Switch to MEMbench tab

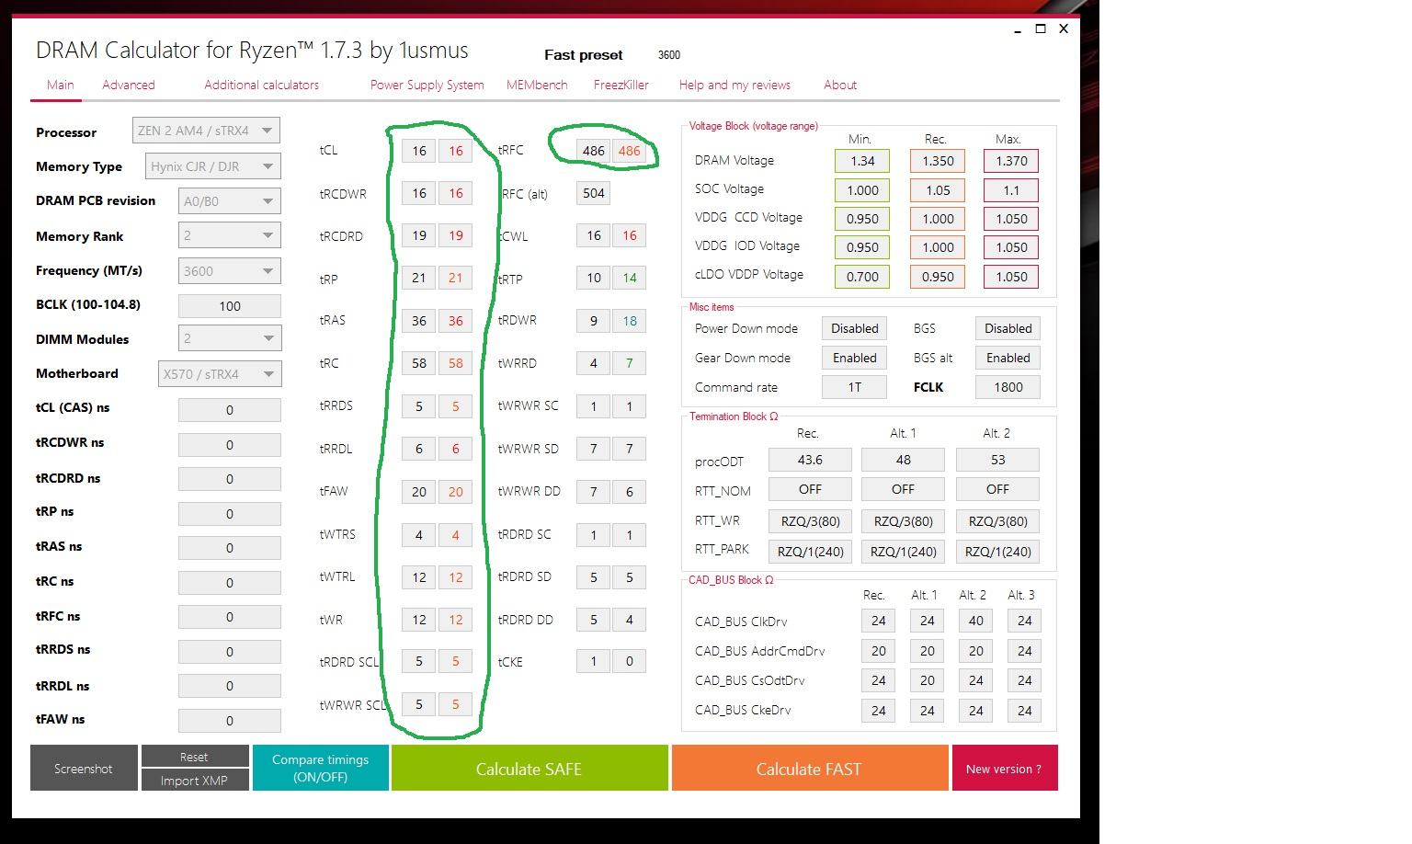[x=537, y=85]
